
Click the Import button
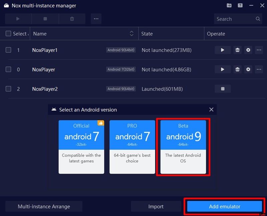point(156,206)
